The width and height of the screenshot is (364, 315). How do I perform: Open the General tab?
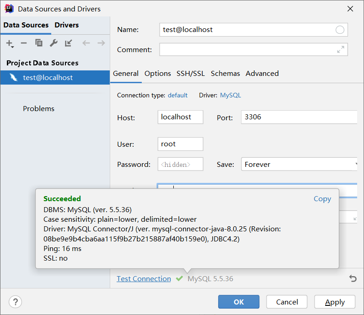(x=126, y=74)
